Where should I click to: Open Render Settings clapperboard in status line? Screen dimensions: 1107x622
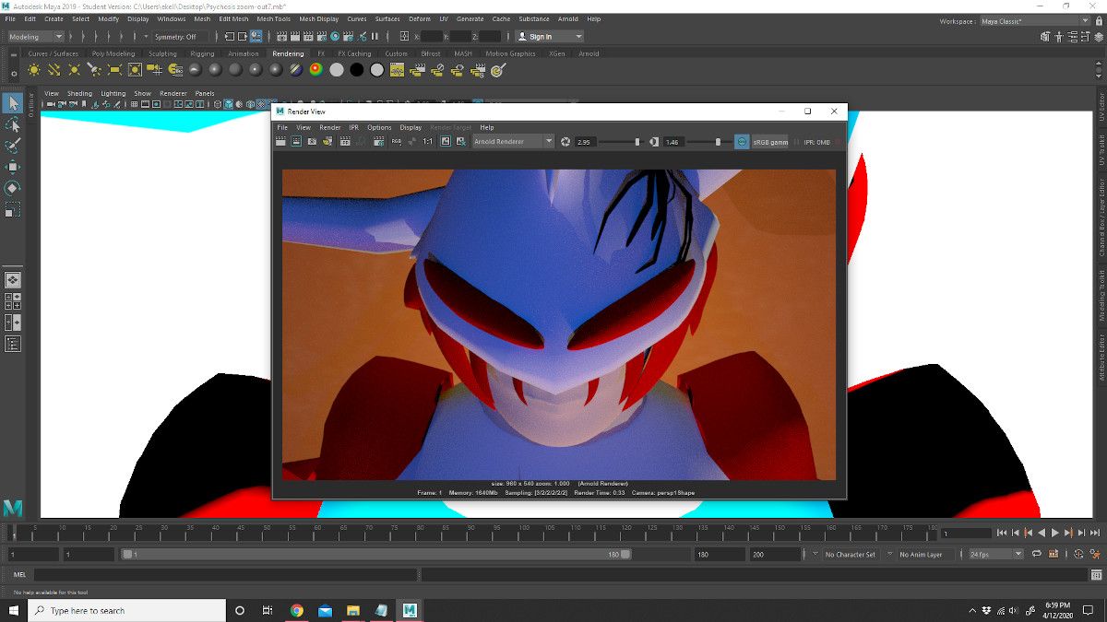[321, 37]
